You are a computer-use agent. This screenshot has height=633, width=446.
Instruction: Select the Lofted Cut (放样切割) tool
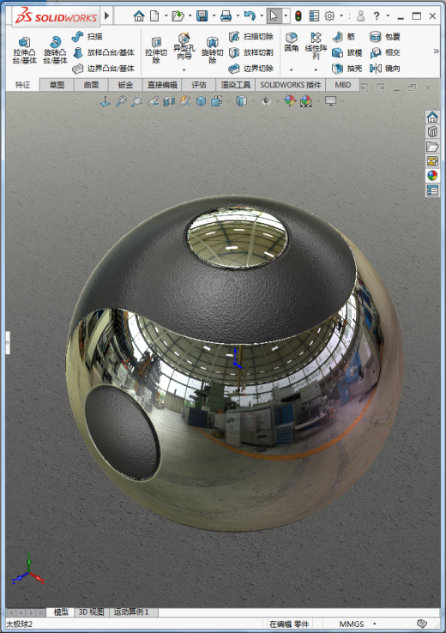coord(251,52)
